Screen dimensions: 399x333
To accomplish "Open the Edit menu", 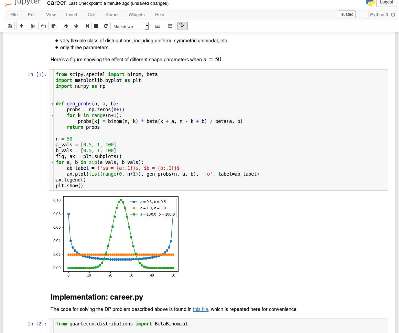I will pyautogui.click(x=32, y=15).
